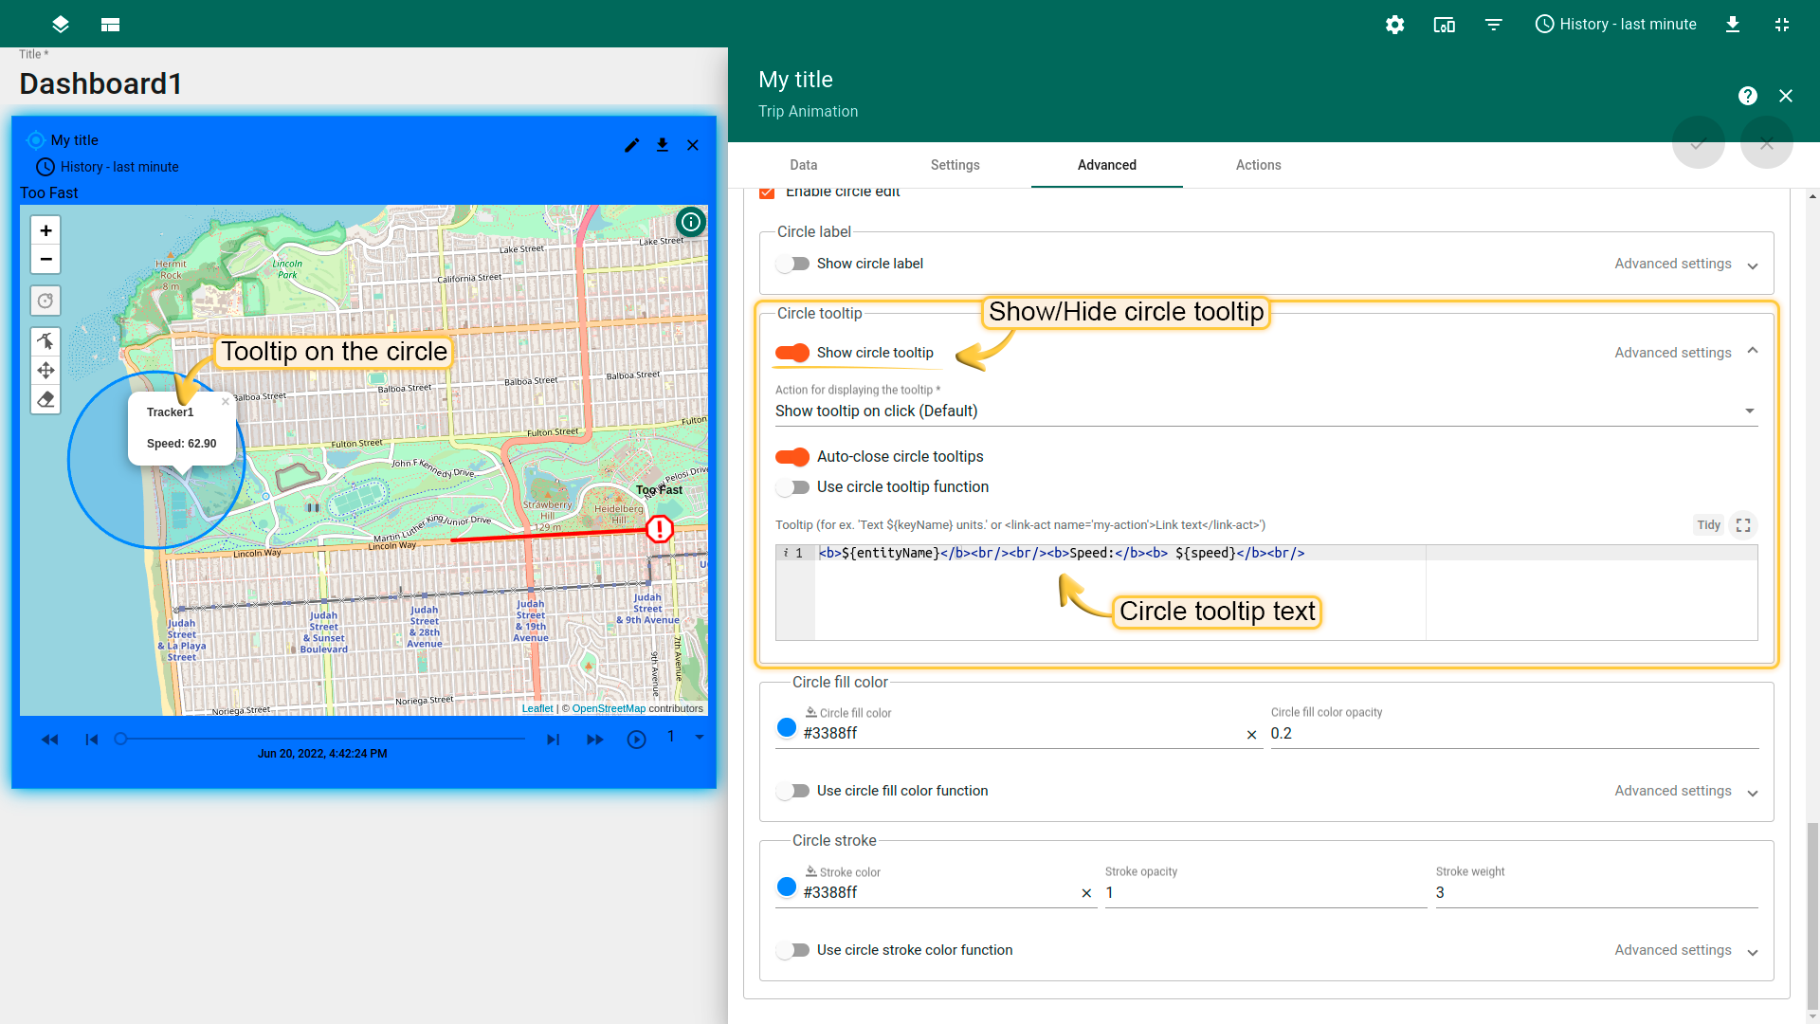This screenshot has height=1024, width=1820.
Task: Open Circle fill color swatch
Action: [x=787, y=727]
